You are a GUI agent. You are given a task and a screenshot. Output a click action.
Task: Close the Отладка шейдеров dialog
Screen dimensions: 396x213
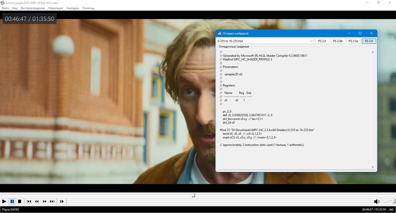pos(371,33)
